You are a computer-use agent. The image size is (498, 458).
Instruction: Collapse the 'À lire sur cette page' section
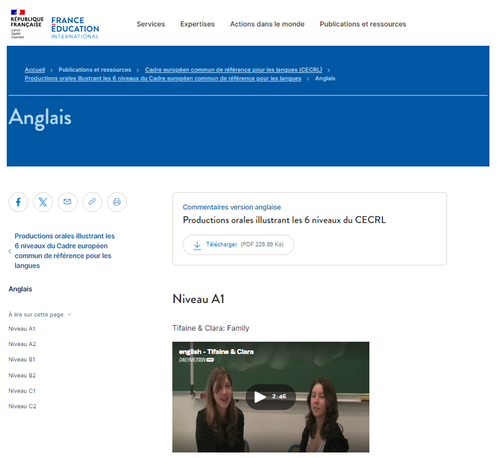[40, 315]
